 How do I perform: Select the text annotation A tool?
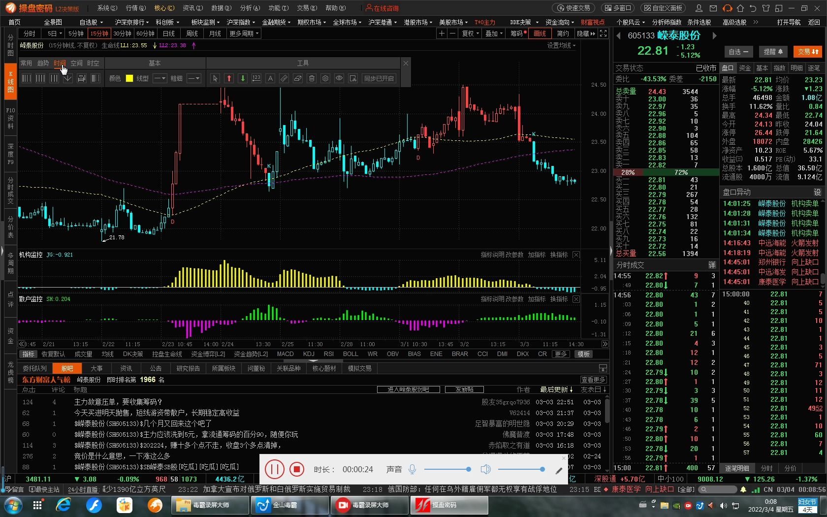pos(270,78)
